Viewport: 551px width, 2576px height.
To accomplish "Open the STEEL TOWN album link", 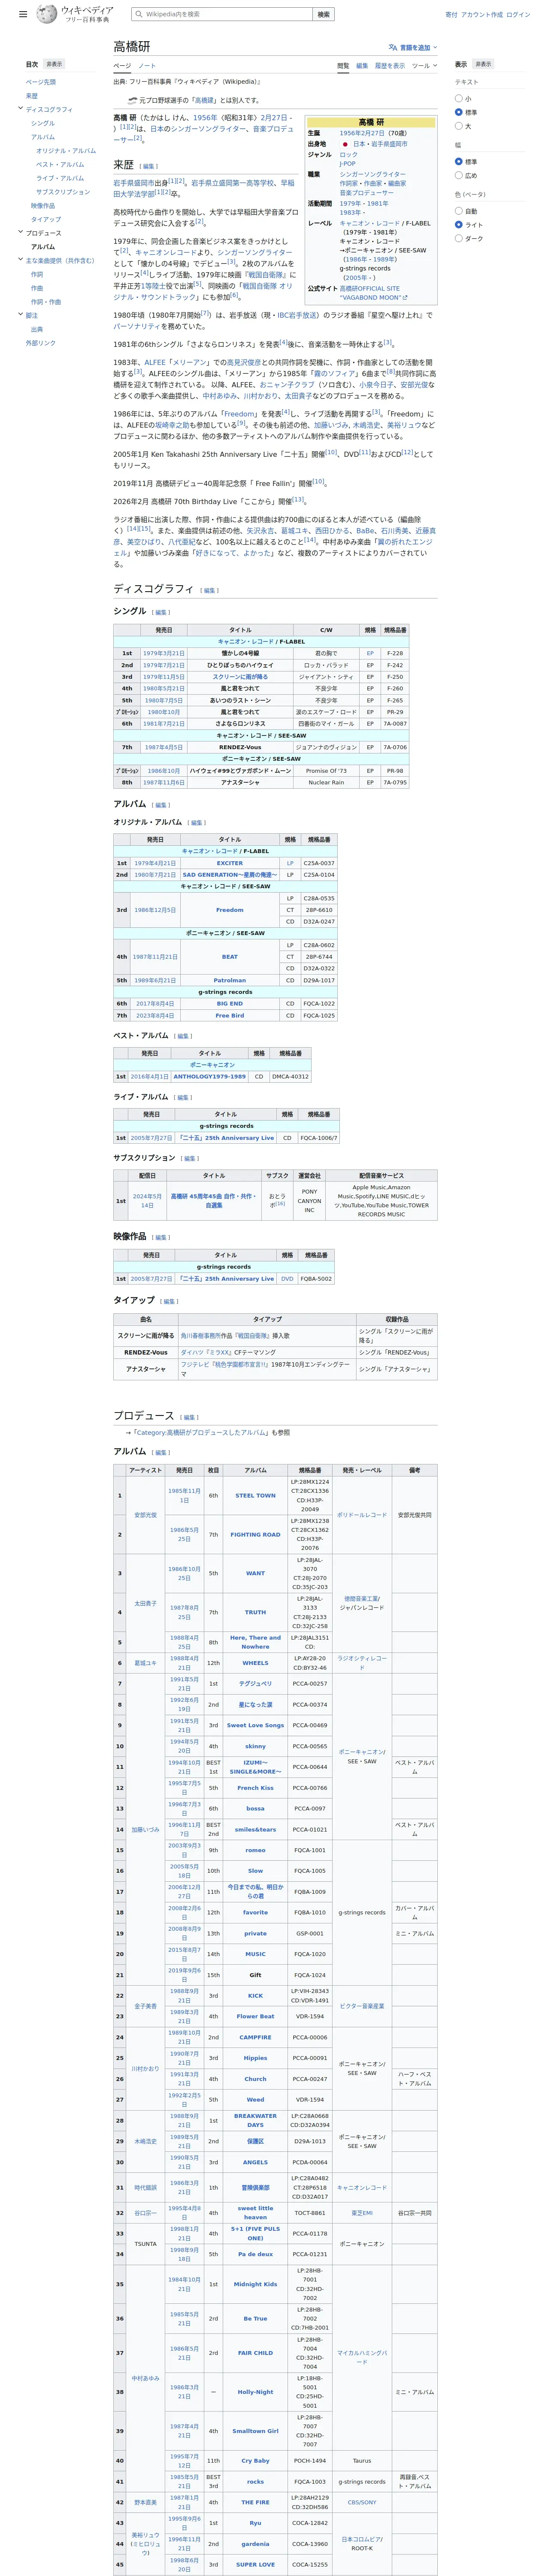I will point(256,1496).
